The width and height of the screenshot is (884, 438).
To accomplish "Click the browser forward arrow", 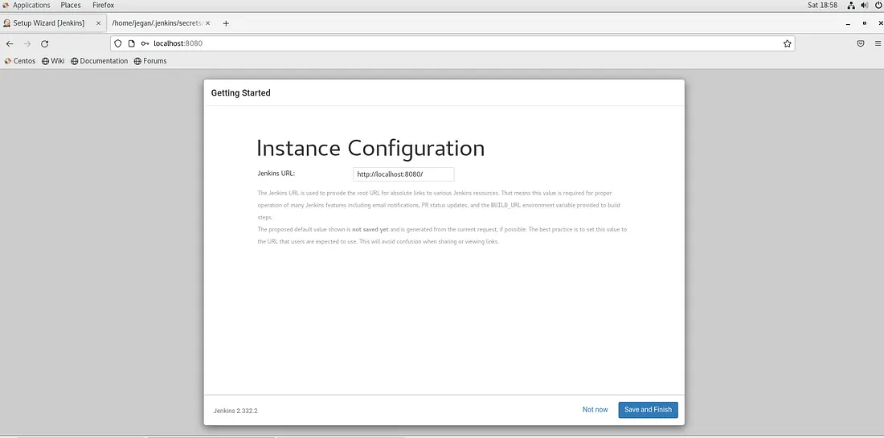I will click(27, 43).
